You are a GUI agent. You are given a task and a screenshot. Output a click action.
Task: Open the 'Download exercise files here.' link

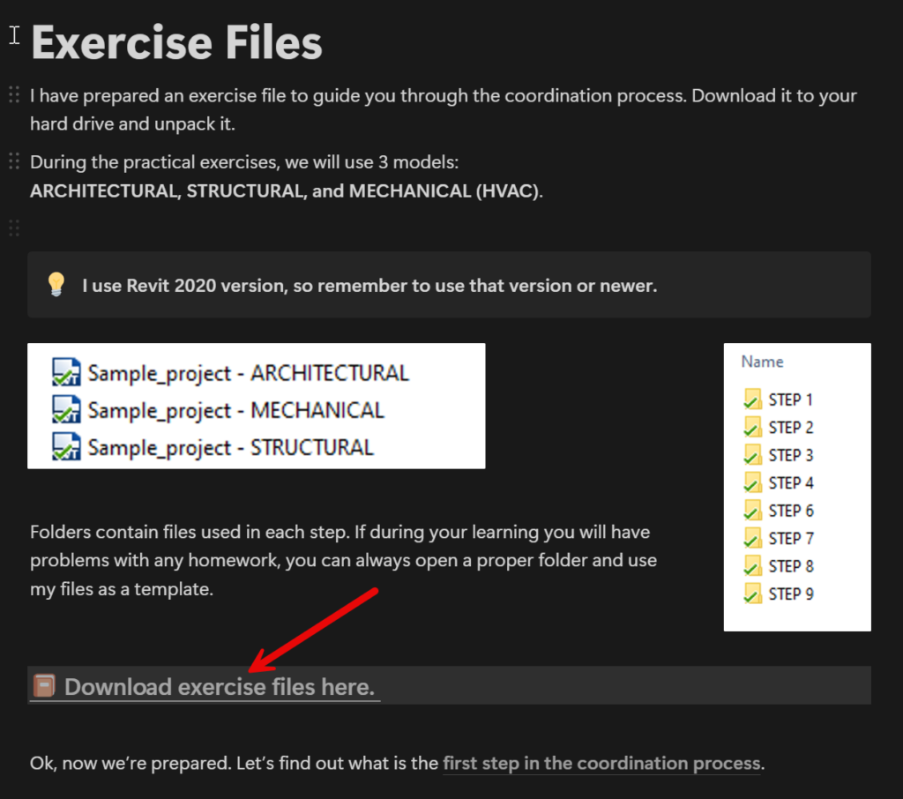[x=219, y=687]
